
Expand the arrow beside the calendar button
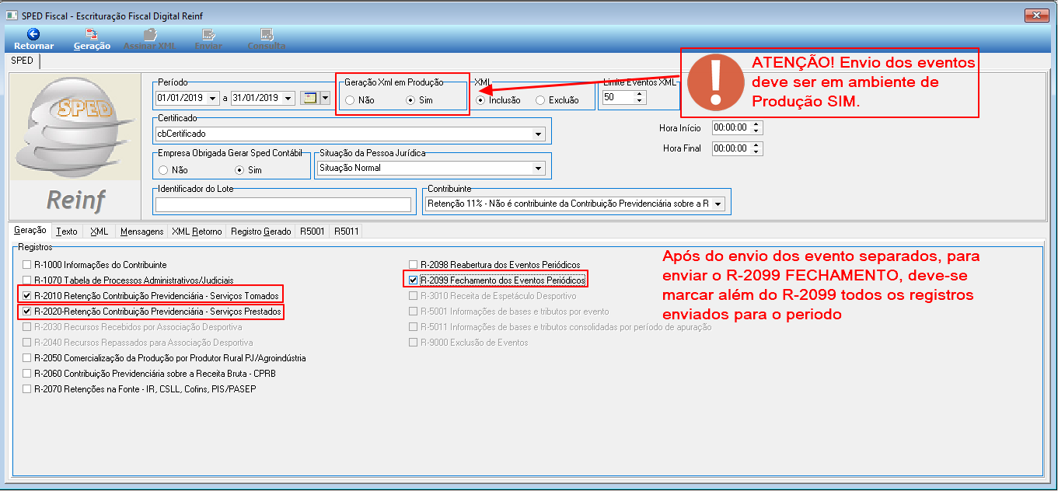(x=325, y=98)
